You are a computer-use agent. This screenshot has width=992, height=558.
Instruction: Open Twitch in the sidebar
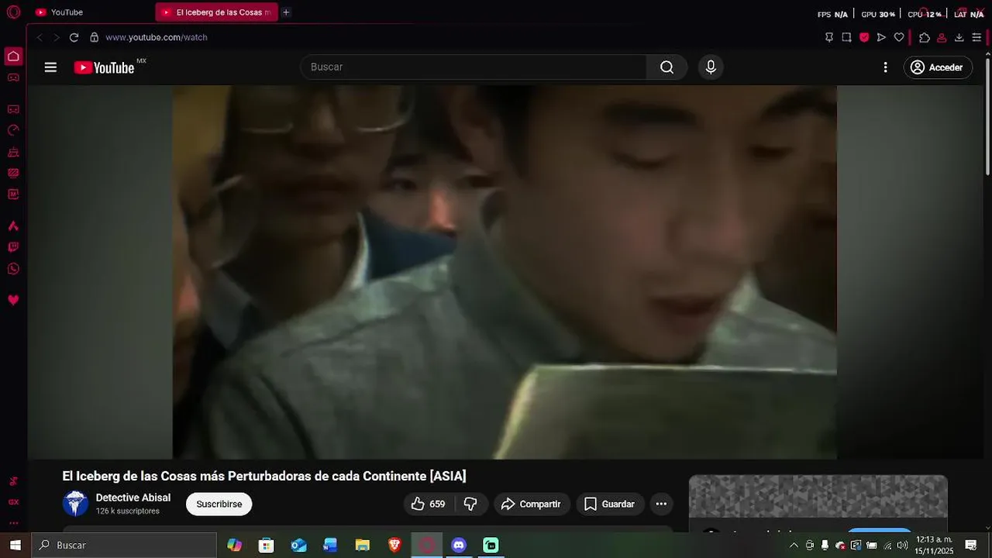(x=13, y=247)
